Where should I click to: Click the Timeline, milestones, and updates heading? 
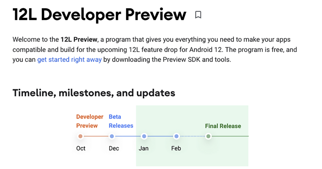(x=94, y=93)
